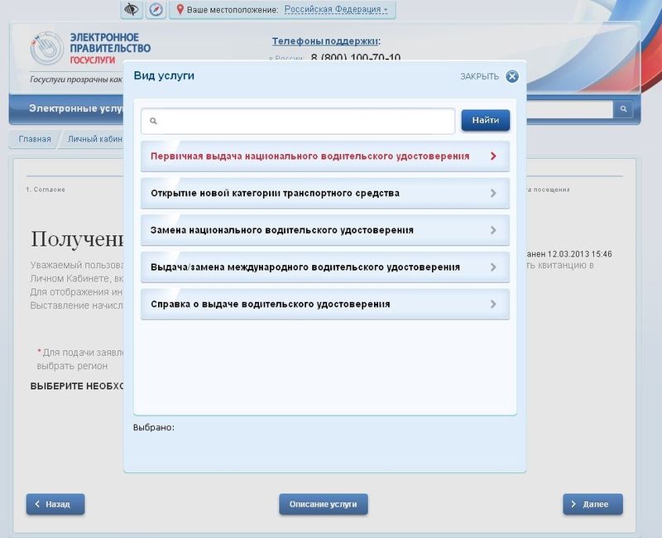Close the Вид услуги dialog via X icon
This screenshot has height=538, width=662.
[512, 76]
